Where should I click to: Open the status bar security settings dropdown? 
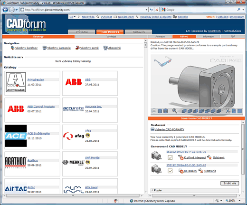point(221,201)
